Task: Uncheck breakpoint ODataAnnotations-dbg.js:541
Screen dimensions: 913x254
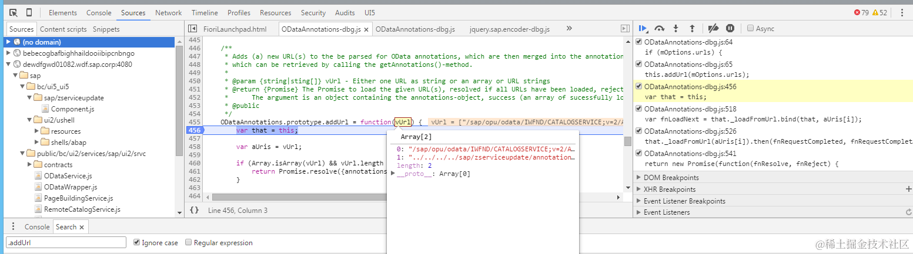Action: tap(639, 153)
